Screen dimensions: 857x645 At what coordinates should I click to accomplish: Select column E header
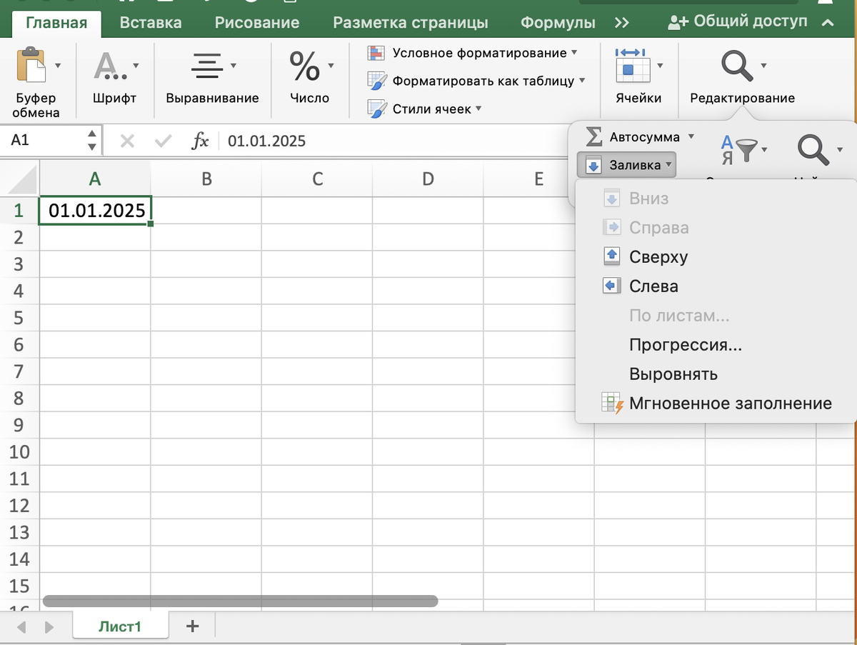point(539,179)
